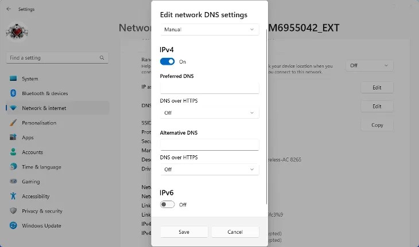This screenshot has height=247, width=419.
Task: Click the IPv6 section heading
Action: [167, 193]
